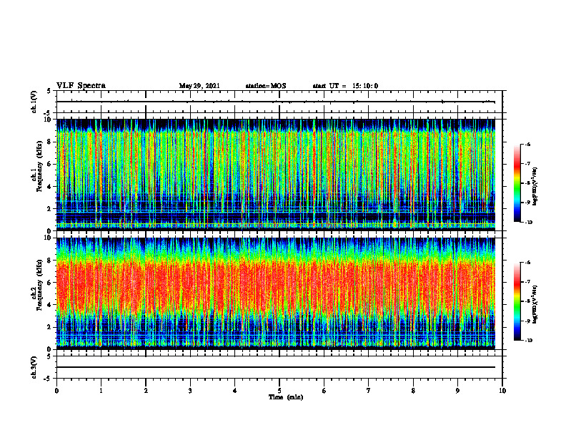This screenshot has height=438, width=566.
Task: Click time axis tick label "4"
Action: click(x=235, y=391)
